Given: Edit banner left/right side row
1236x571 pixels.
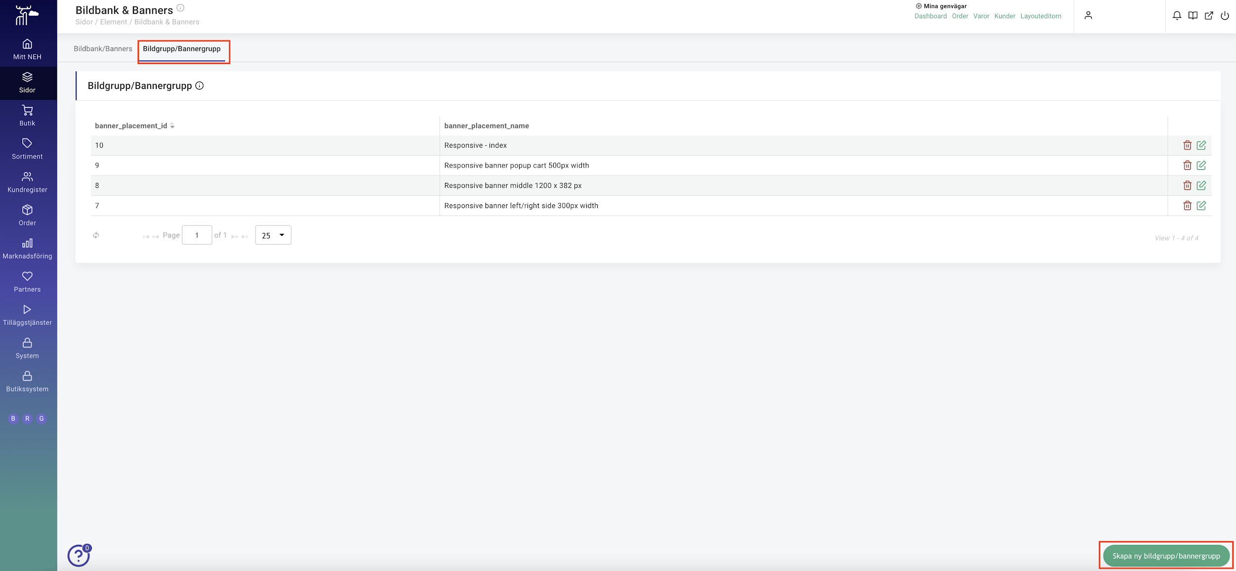Looking at the screenshot, I should 1201,206.
